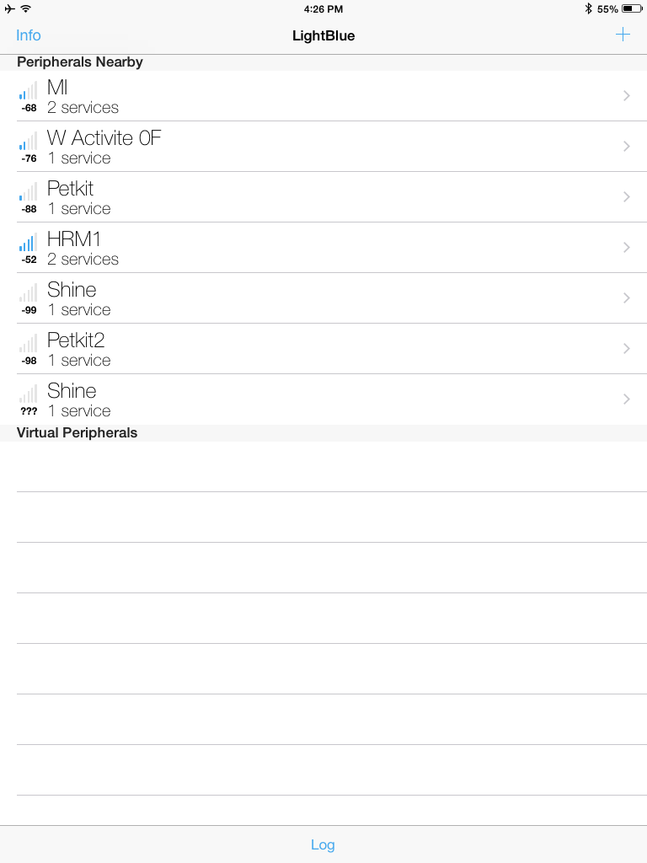The image size is (647, 863).
Task: Click the battery icon in status bar
Action: point(632,8)
